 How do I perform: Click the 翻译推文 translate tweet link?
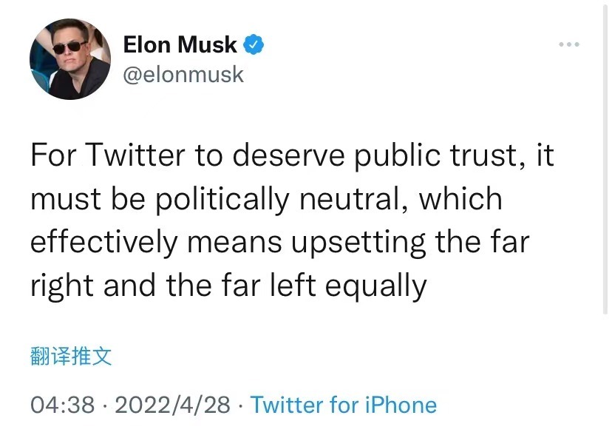(x=71, y=356)
